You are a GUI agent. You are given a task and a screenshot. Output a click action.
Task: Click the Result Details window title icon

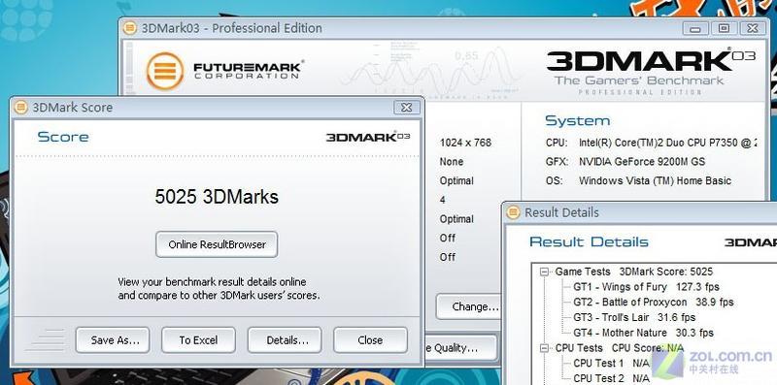[x=513, y=212]
